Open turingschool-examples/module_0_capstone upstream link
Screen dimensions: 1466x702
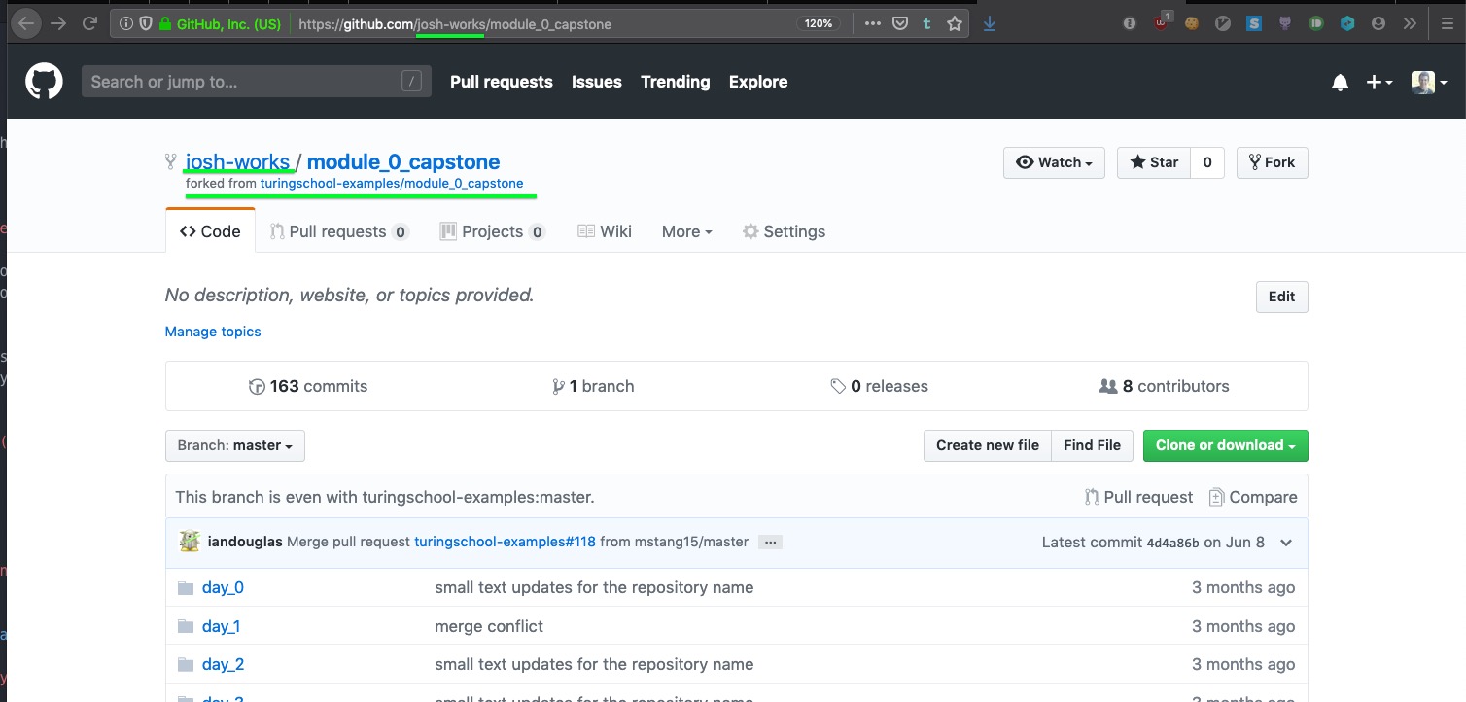[x=392, y=183]
